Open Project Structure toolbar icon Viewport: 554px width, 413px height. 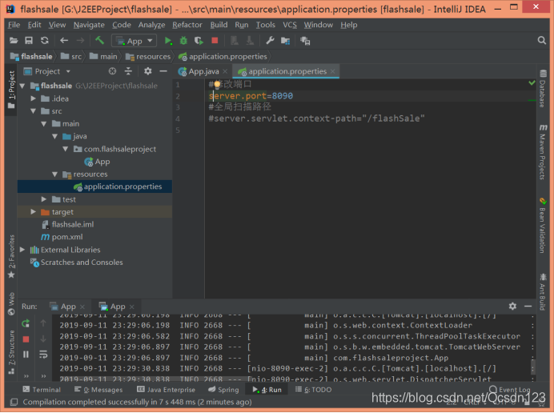[x=286, y=41]
